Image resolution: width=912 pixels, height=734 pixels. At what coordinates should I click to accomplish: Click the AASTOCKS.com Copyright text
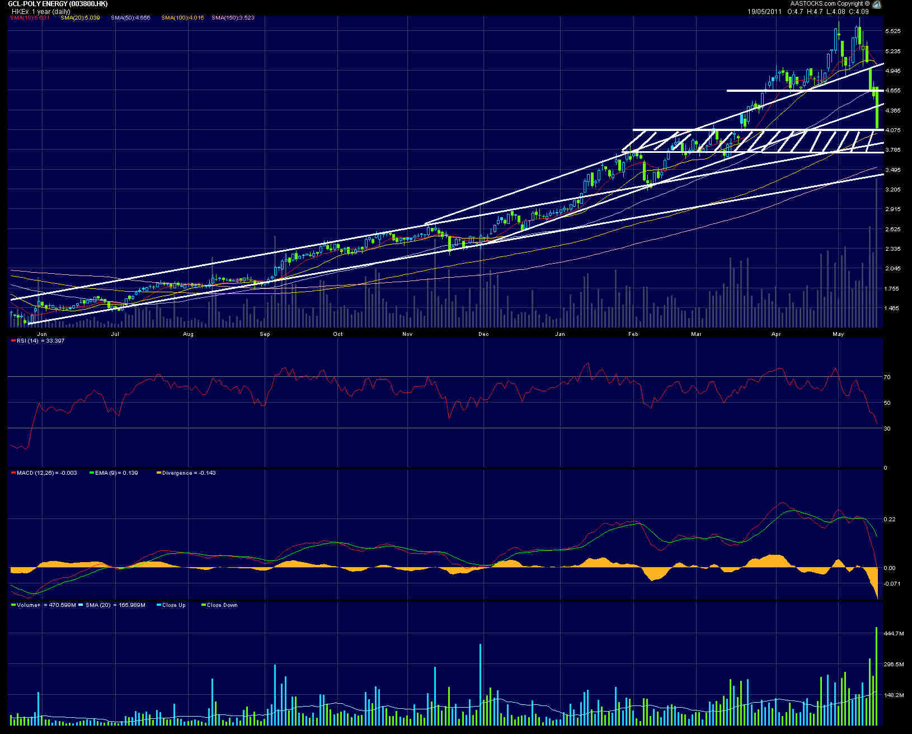pos(830,4)
